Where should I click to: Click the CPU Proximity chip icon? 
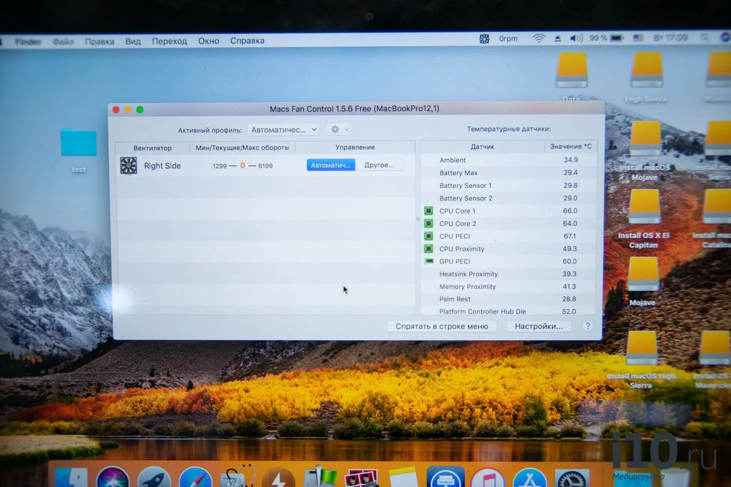tap(429, 249)
